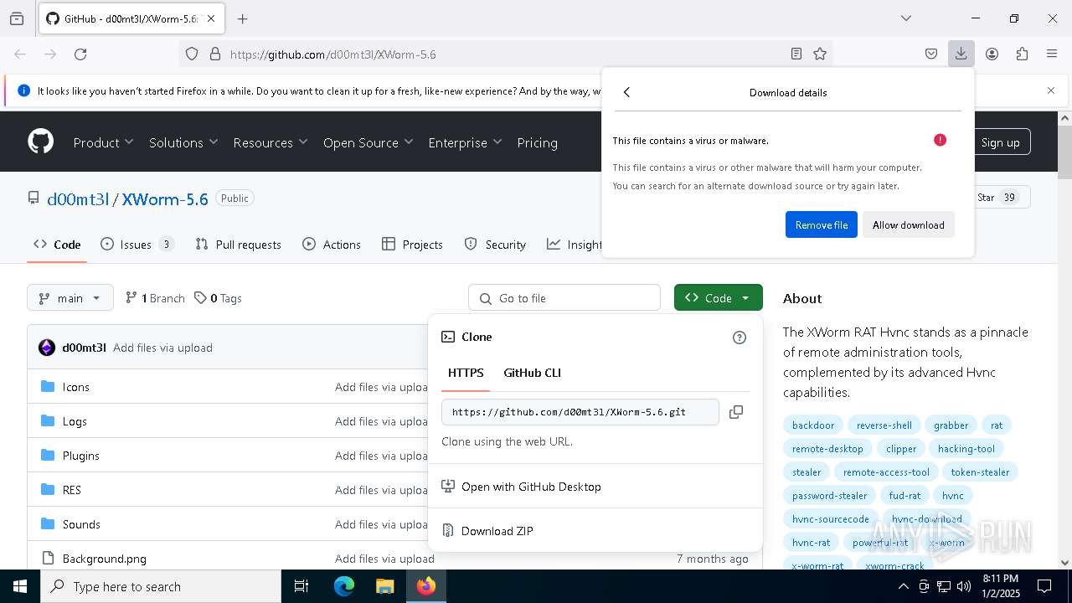Image resolution: width=1072 pixels, height=603 pixels.
Task: View the 1 Branch link
Action: (155, 298)
